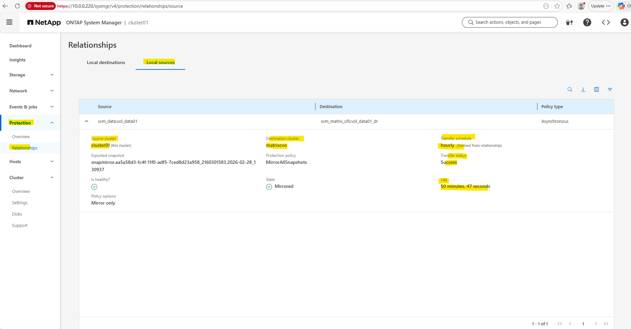The height and width of the screenshot is (329, 631).
Task: Reload the browser page
Action: tap(17, 6)
